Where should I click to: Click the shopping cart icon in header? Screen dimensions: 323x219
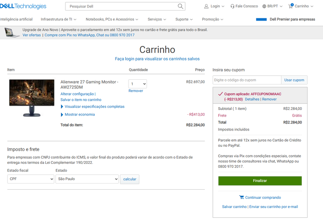[x=291, y=6]
